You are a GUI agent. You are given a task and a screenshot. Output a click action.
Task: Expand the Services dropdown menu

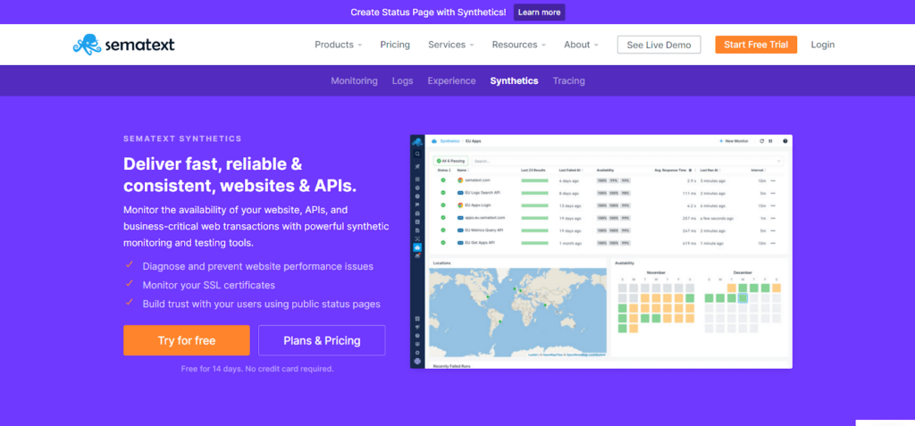(x=451, y=45)
